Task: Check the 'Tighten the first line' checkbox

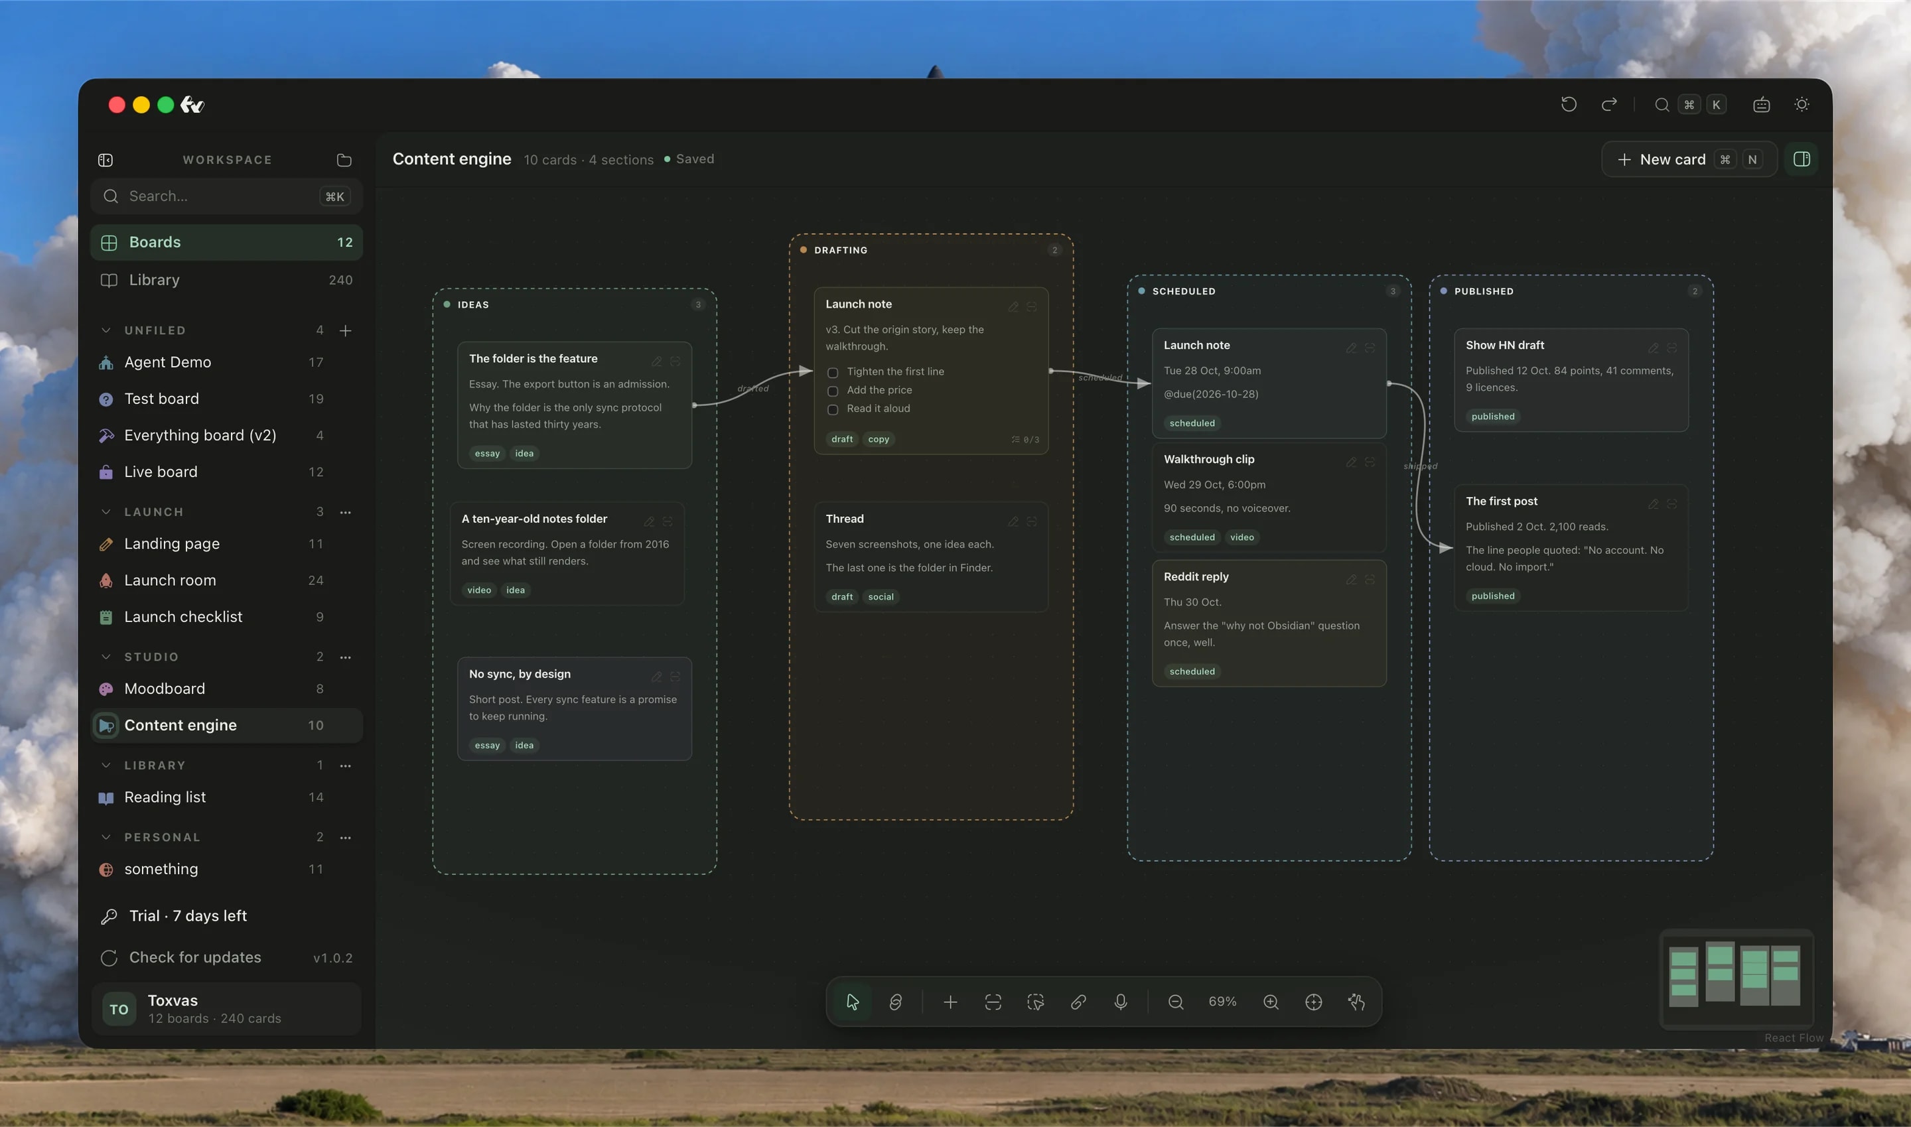Action: point(833,372)
